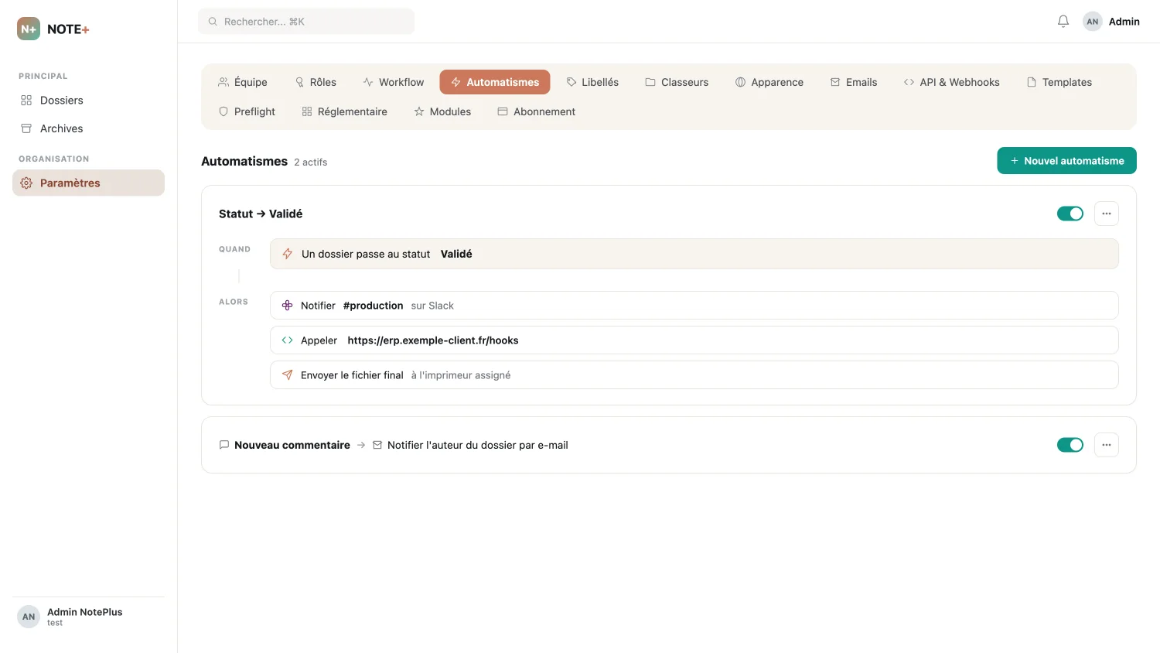Open Paramètres in the sidebar
The width and height of the screenshot is (1160, 653).
(88, 183)
